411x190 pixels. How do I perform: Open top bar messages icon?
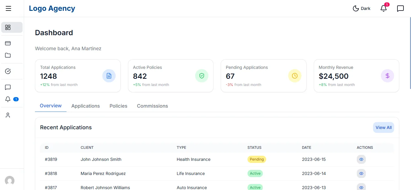(x=400, y=8)
